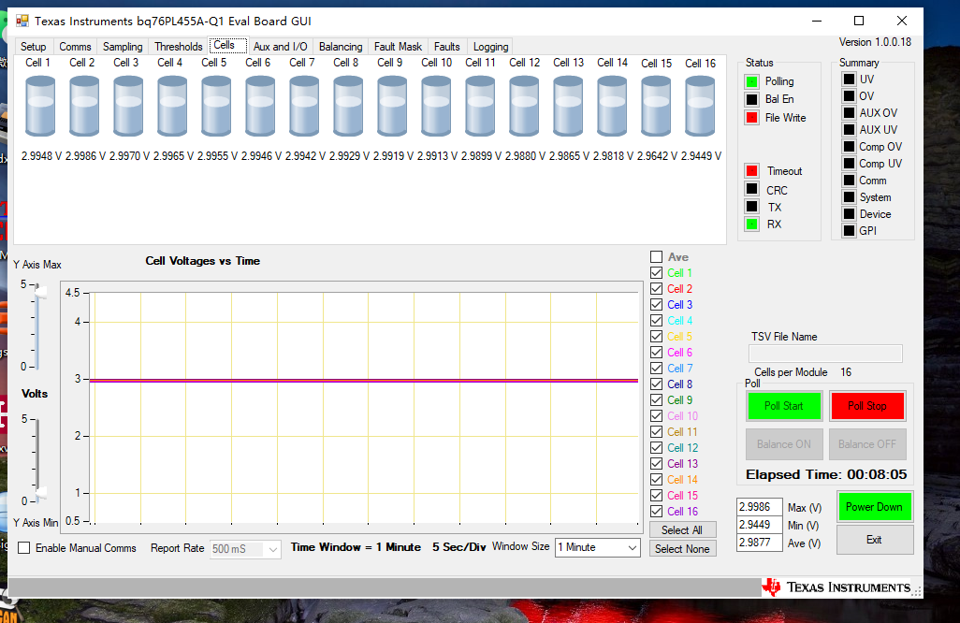The width and height of the screenshot is (960, 623).
Task: Click the Select All button
Action: 682,530
